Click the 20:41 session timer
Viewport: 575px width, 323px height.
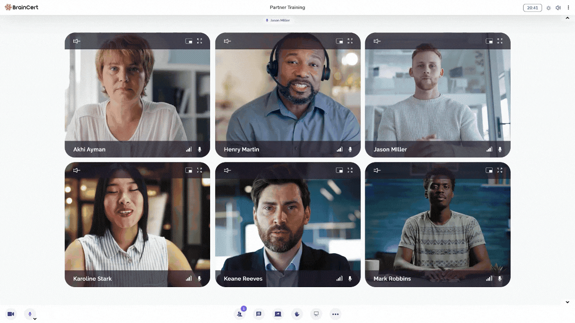click(x=532, y=8)
